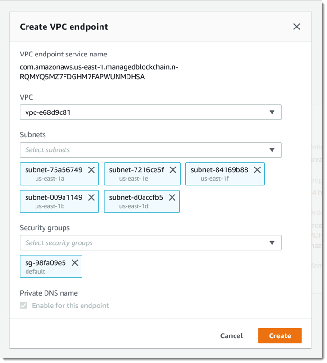This screenshot has width=327, height=363.
Task: Select the subnet-75a56749 chip label
Action: [54, 170]
